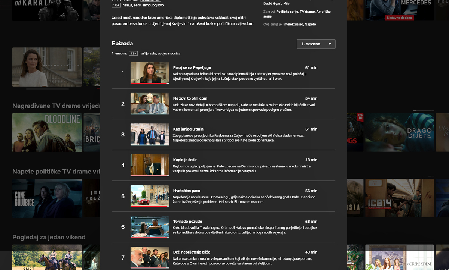Click episode 5 description about Cheveningu
Screen dimensions: 449x270
coord(244,199)
